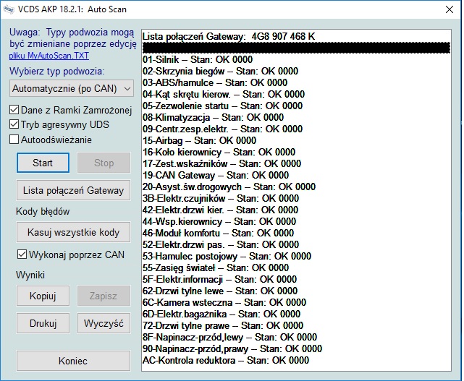Click the 'Wybierz typ podwozia:' label
Screen dimensions: 464x381
coord(56,72)
